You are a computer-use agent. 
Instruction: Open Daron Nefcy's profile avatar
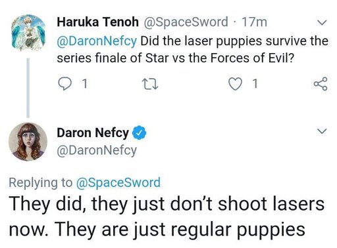pyautogui.click(x=28, y=142)
